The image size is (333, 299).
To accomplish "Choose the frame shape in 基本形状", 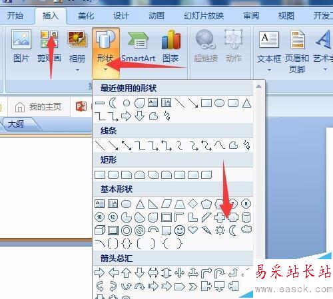I will click(x=166, y=217).
